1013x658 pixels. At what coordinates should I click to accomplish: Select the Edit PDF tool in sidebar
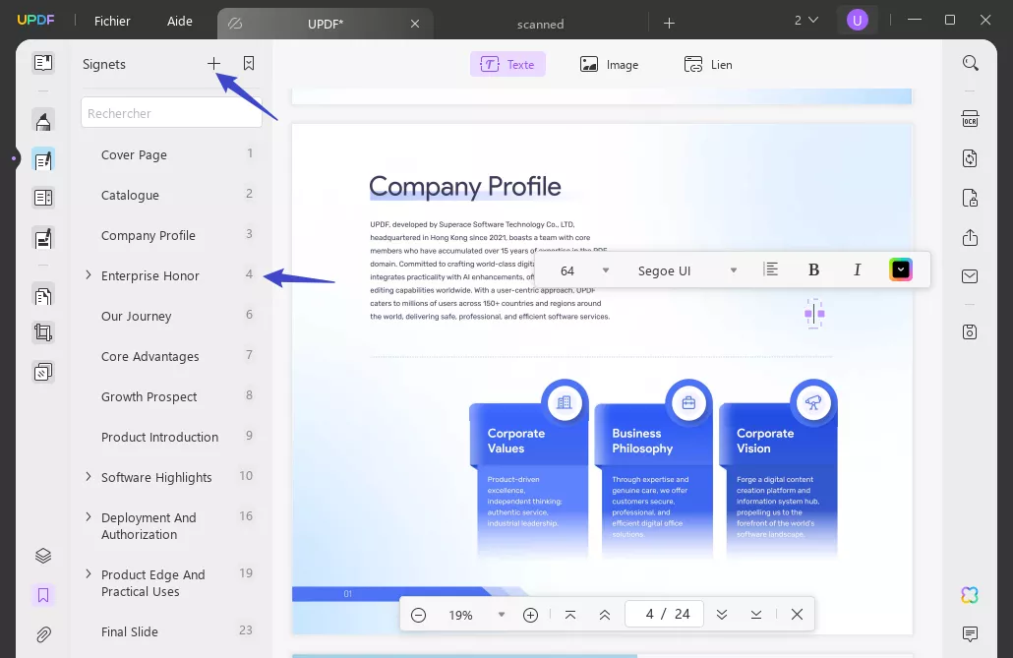point(43,159)
